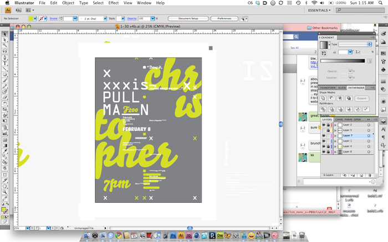Select the Line Segment tool
The width and height of the screenshot is (388, 242).
(4, 69)
